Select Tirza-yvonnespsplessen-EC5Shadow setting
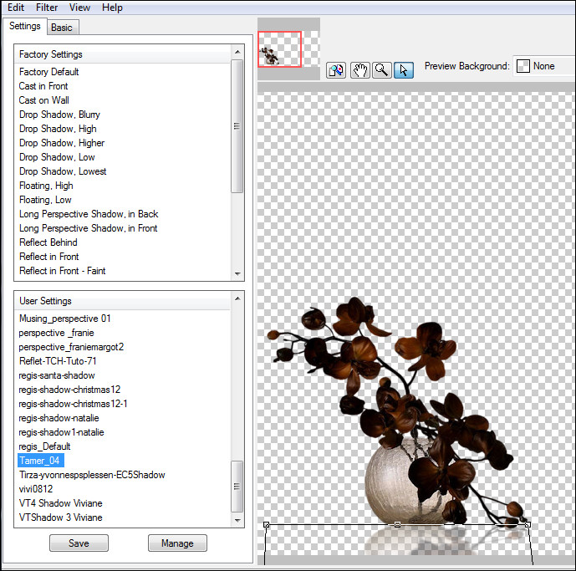 92,475
